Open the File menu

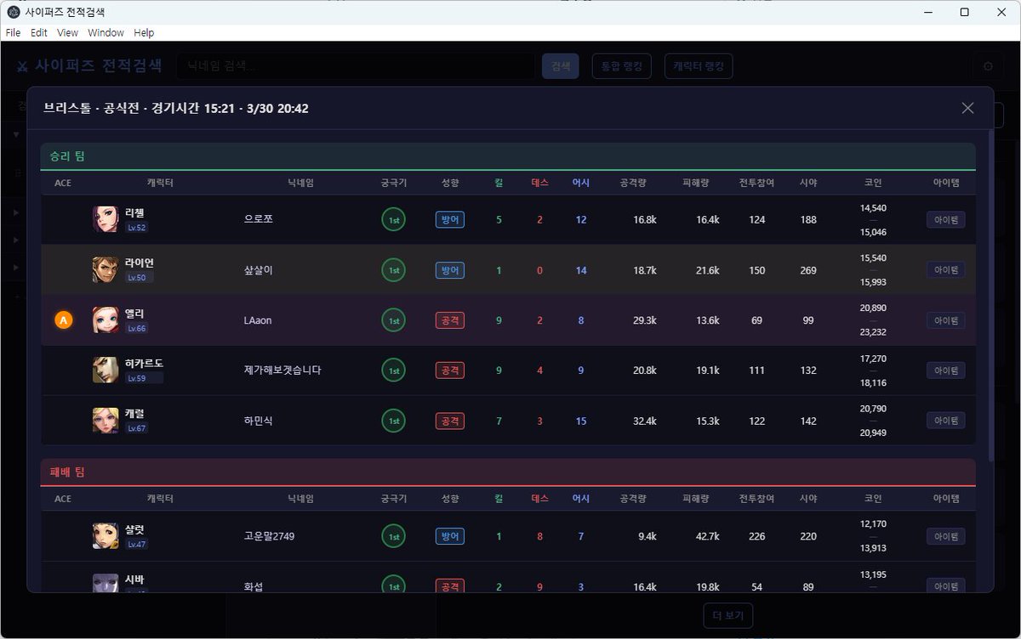tap(13, 32)
